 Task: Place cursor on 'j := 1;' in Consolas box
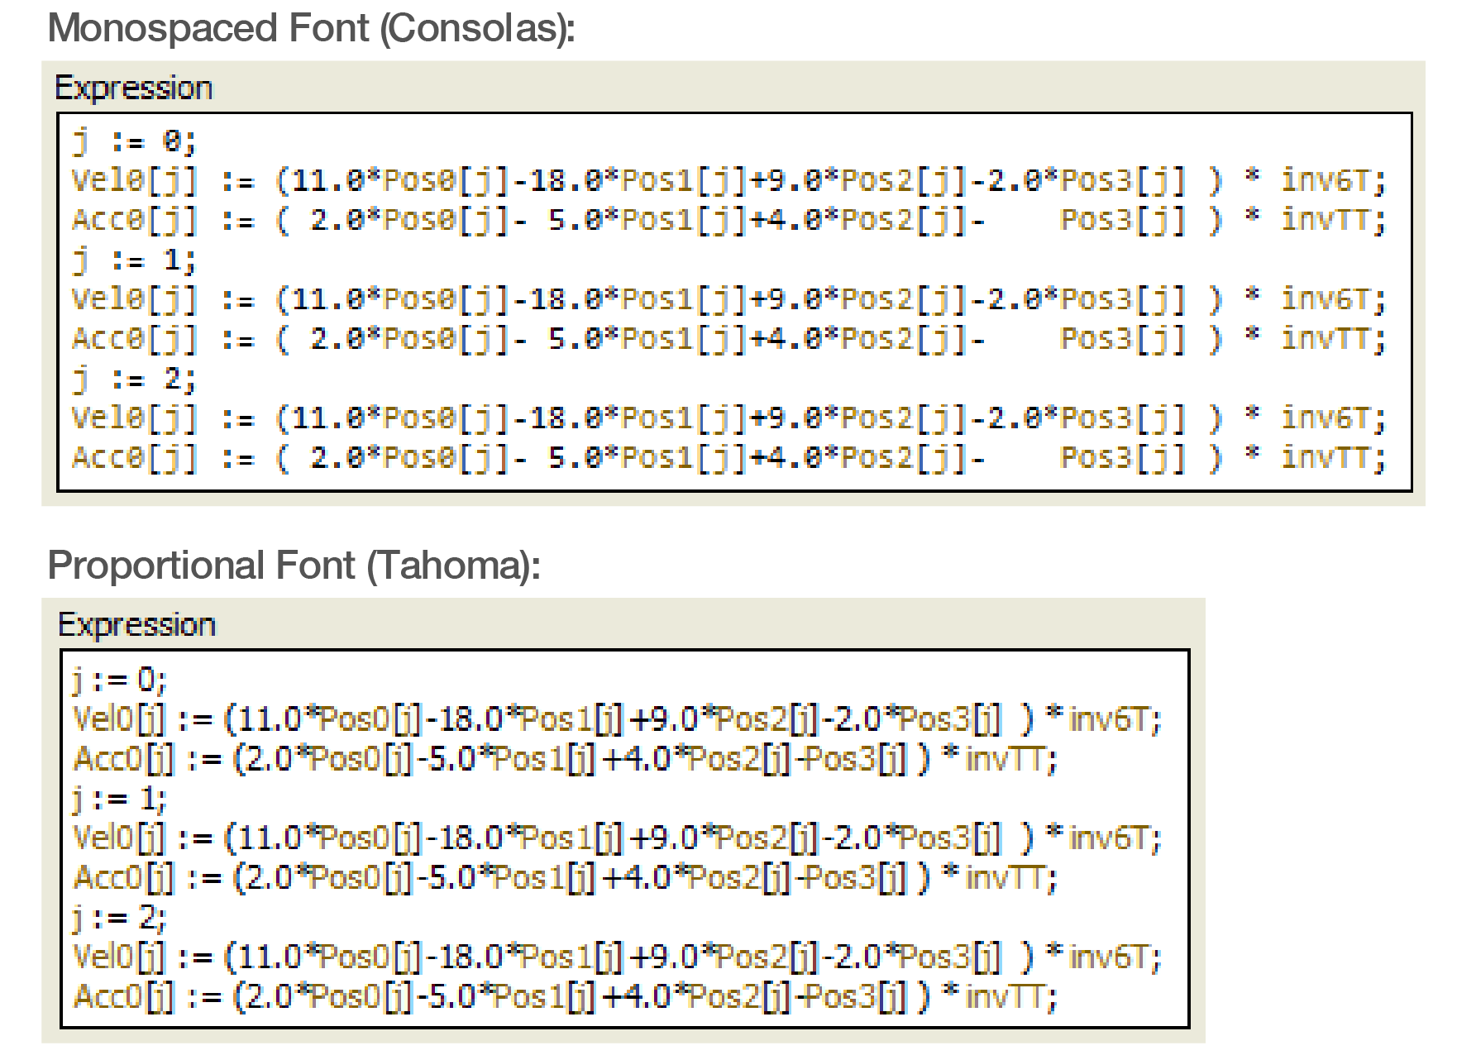[x=135, y=261]
